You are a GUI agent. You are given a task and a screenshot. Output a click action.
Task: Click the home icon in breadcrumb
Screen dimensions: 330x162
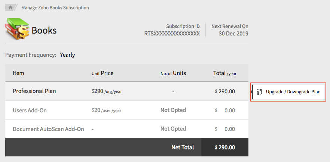[10, 7]
